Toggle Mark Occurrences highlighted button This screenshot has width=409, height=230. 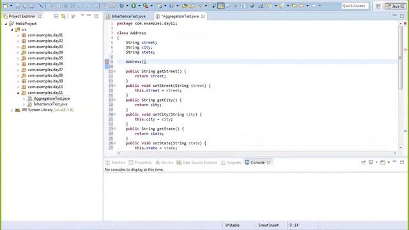[x=221, y=6]
